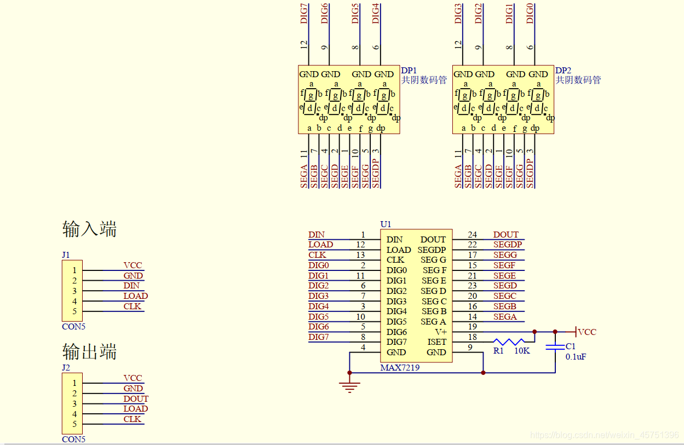Click the GND net label on J1

tap(133, 276)
